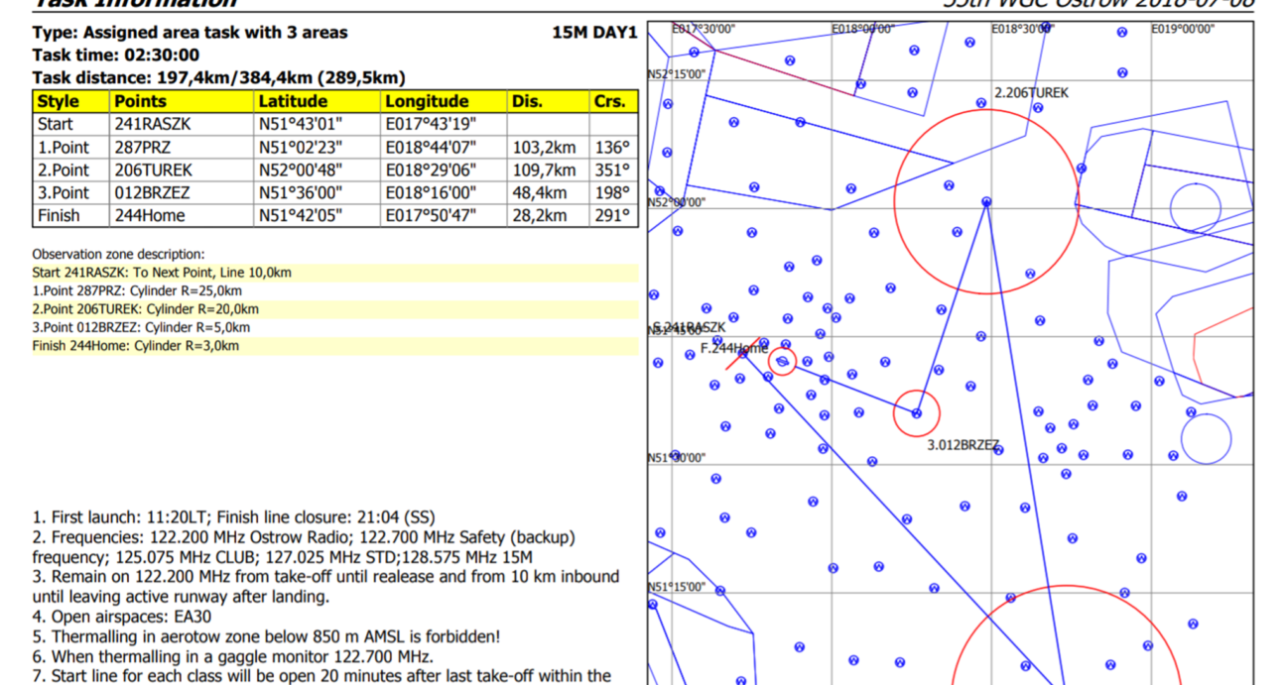Click the 206TUREK cell in the table
This screenshot has width=1285, height=685.
[154, 170]
